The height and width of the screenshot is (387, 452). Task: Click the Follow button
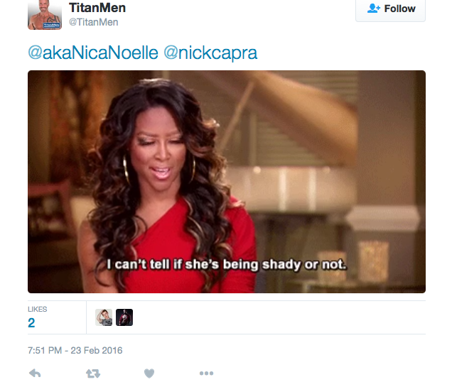pos(390,10)
